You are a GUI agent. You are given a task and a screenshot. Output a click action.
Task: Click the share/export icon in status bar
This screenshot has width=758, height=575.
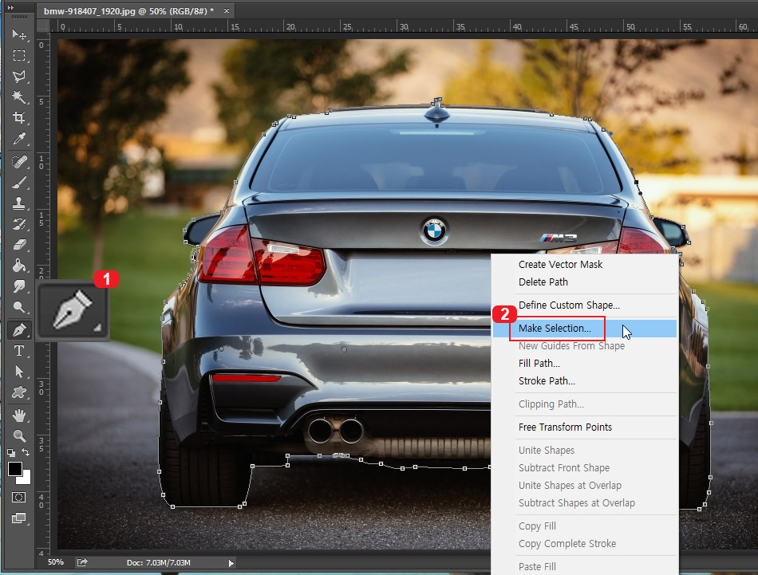82,562
